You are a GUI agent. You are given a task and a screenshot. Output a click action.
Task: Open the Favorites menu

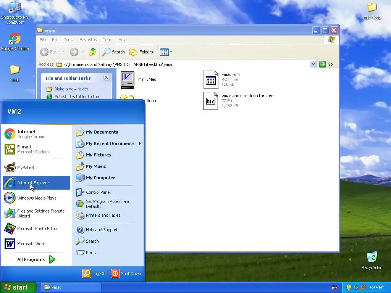pos(88,40)
